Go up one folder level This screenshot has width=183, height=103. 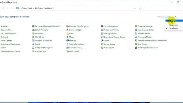coord(12,8)
